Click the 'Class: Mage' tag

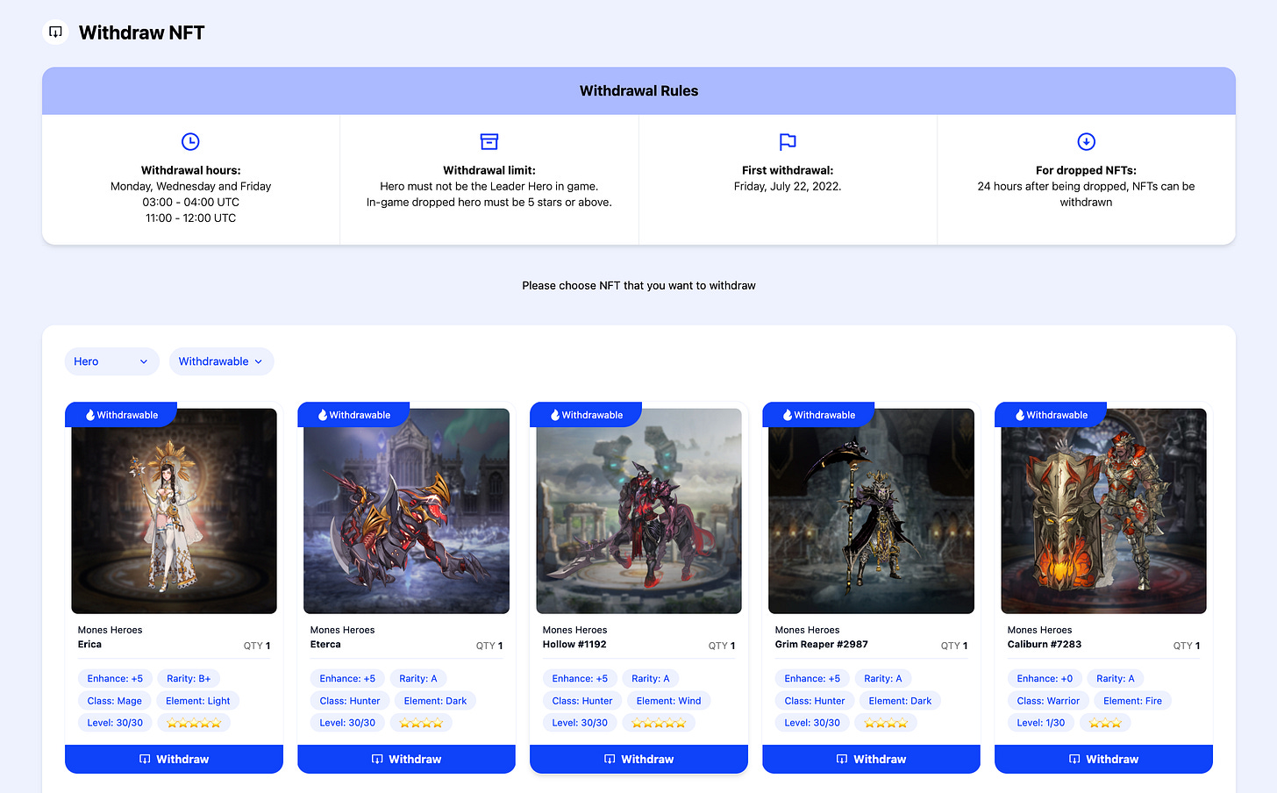[114, 701]
